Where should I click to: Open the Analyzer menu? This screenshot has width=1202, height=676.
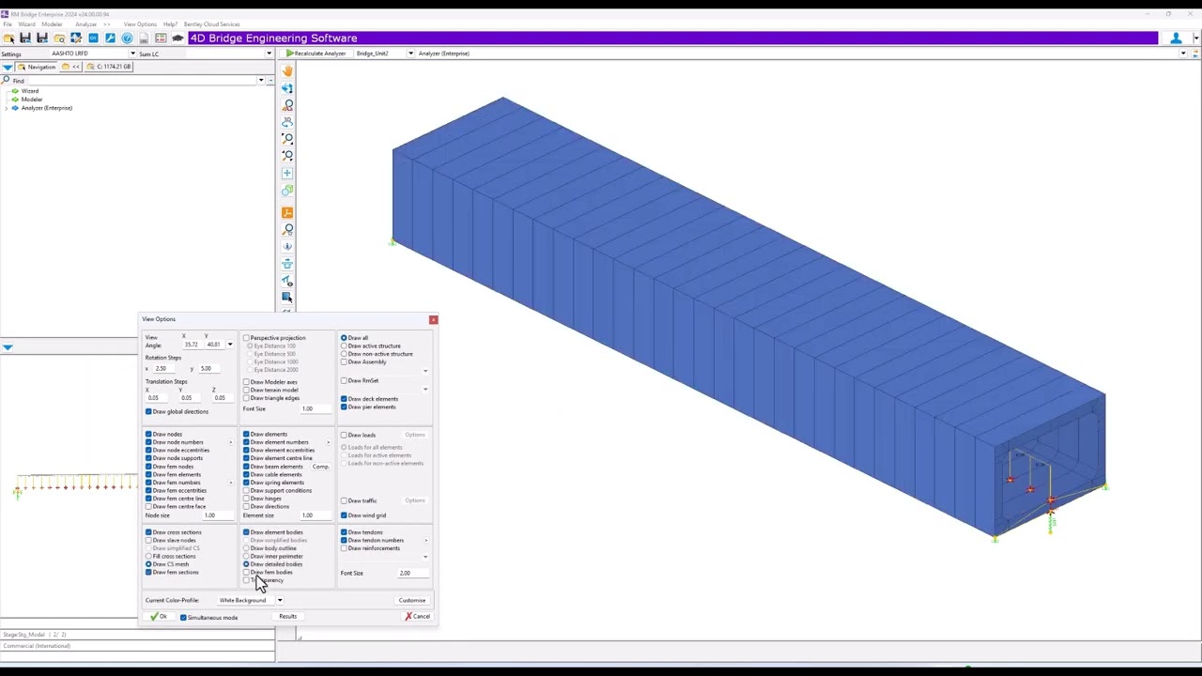[85, 24]
